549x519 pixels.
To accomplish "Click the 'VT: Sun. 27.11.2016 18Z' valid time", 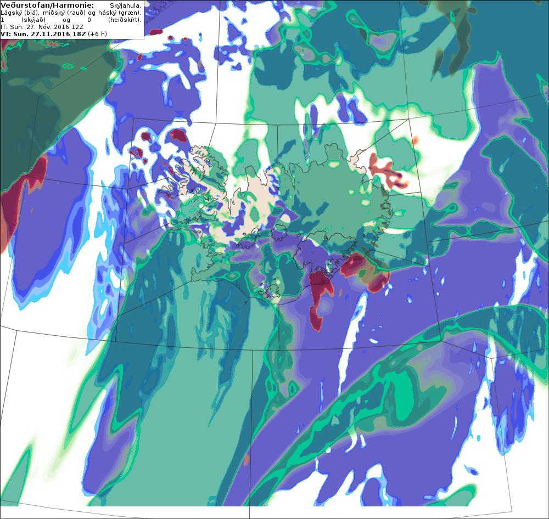I will point(43,34).
